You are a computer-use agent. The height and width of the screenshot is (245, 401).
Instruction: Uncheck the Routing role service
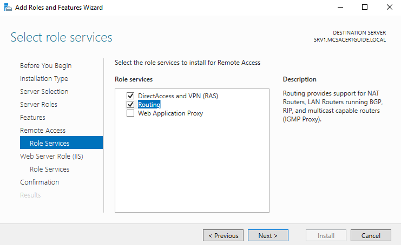click(130, 105)
